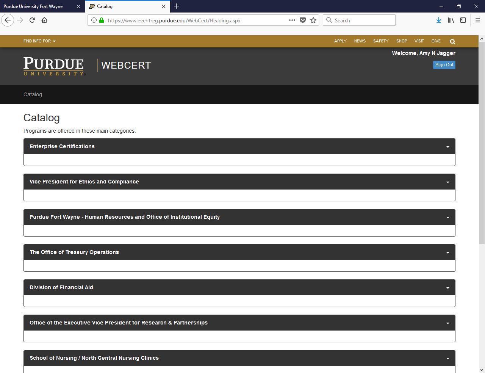Open the Safety link
This screenshot has width=485, height=373.
(x=381, y=41)
